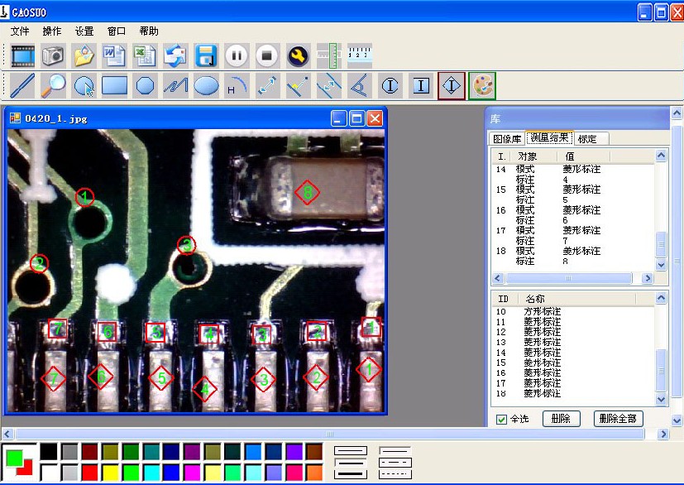The width and height of the screenshot is (684, 485).
Task: Click the camera snapshot icon
Action: coord(53,56)
